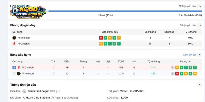Click Al Kholood's 8 goals scored

[x=150, y=38]
